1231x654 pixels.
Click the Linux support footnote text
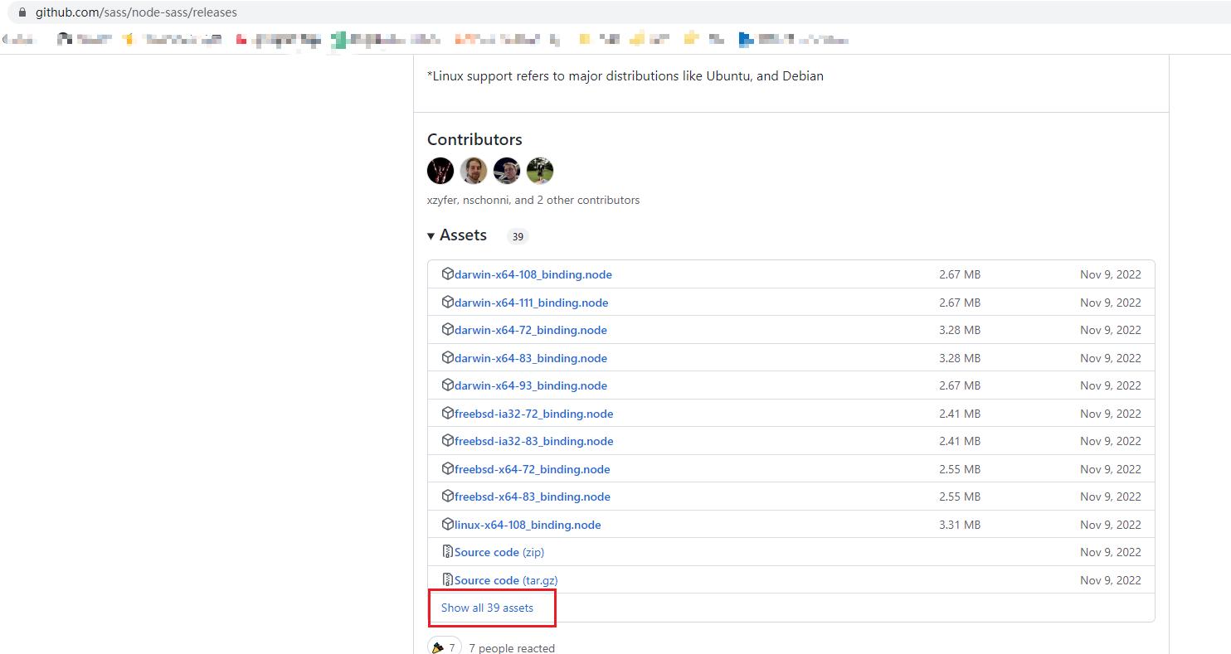coord(625,75)
